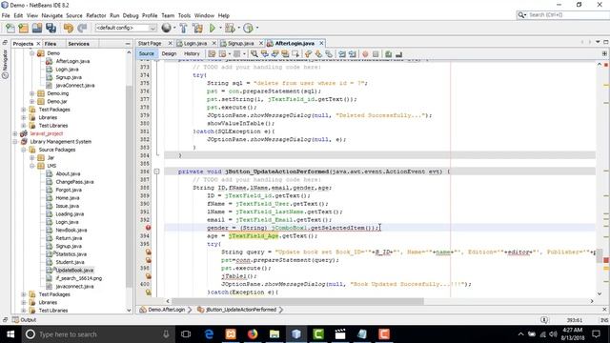Undo the last edit via toolbar
Viewport: 610px width, 343px height.
(69, 28)
